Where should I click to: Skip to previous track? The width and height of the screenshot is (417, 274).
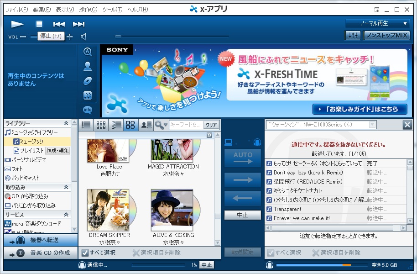coord(59,24)
